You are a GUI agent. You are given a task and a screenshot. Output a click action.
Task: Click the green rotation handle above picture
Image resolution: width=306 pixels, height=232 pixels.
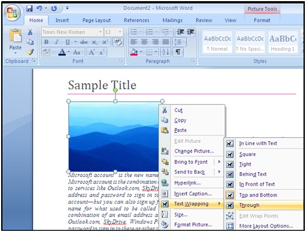pyautogui.click(x=116, y=90)
